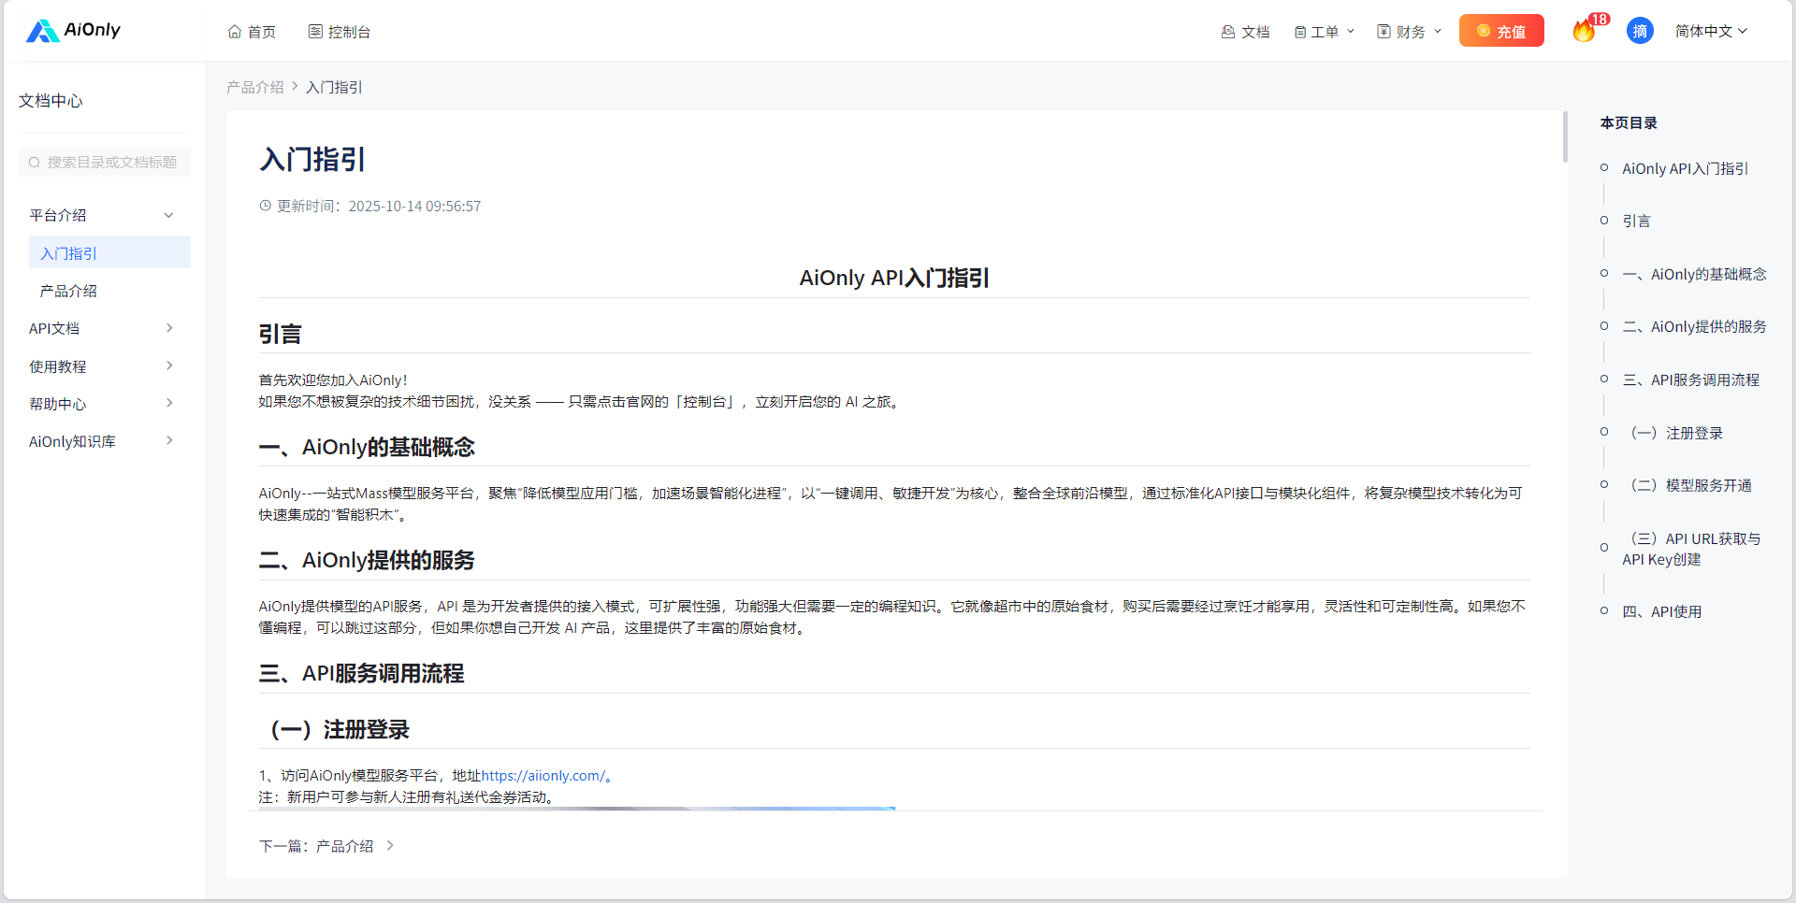Open the 文档 docs menu item

coord(1245,32)
